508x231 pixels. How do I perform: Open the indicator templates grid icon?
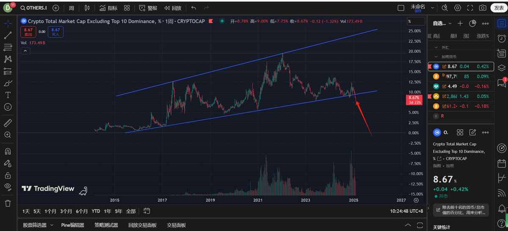coord(127,8)
